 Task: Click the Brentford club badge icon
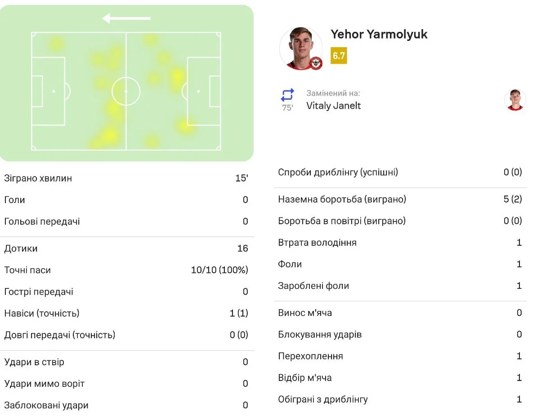coord(317,64)
